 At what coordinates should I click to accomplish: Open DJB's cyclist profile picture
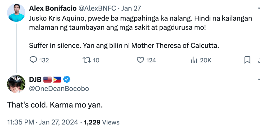tap(16, 84)
